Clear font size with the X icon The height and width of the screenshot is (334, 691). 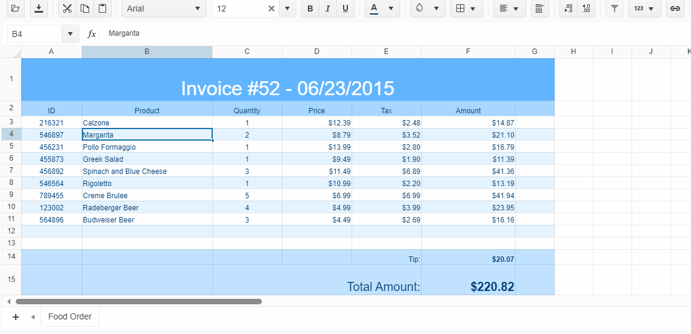(x=272, y=8)
